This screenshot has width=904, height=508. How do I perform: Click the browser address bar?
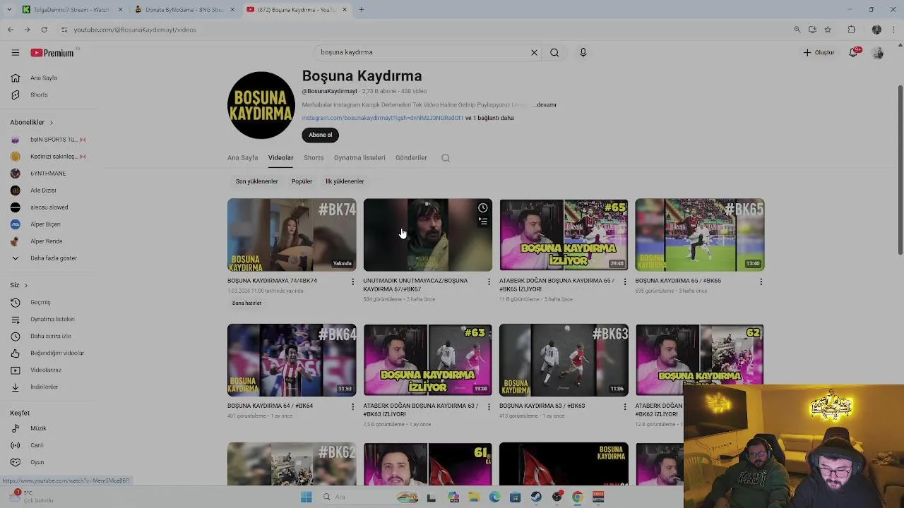tap(424, 30)
